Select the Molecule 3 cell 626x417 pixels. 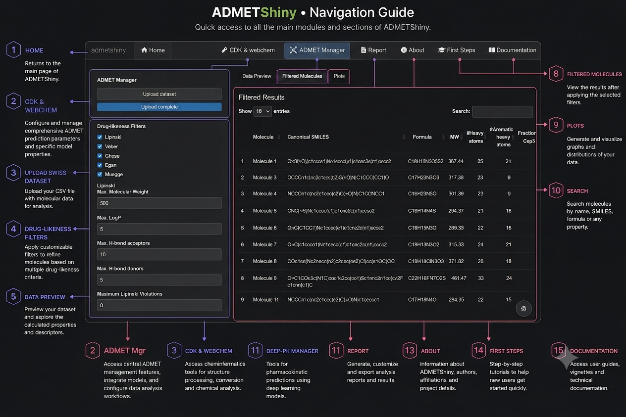point(264,177)
